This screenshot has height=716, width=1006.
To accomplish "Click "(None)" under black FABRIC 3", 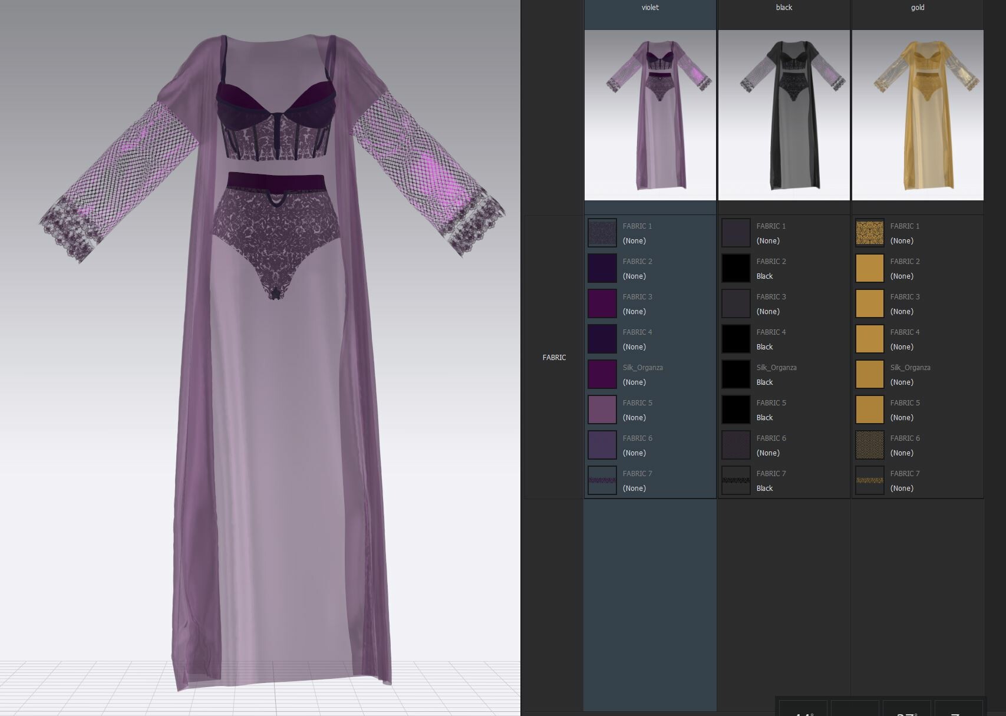I will (x=768, y=311).
